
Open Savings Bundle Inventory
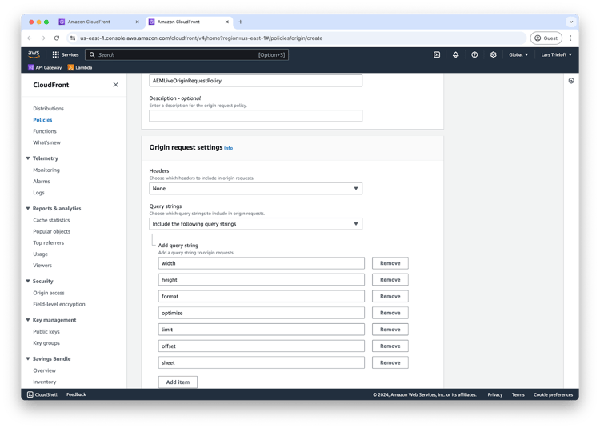[44, 382]
